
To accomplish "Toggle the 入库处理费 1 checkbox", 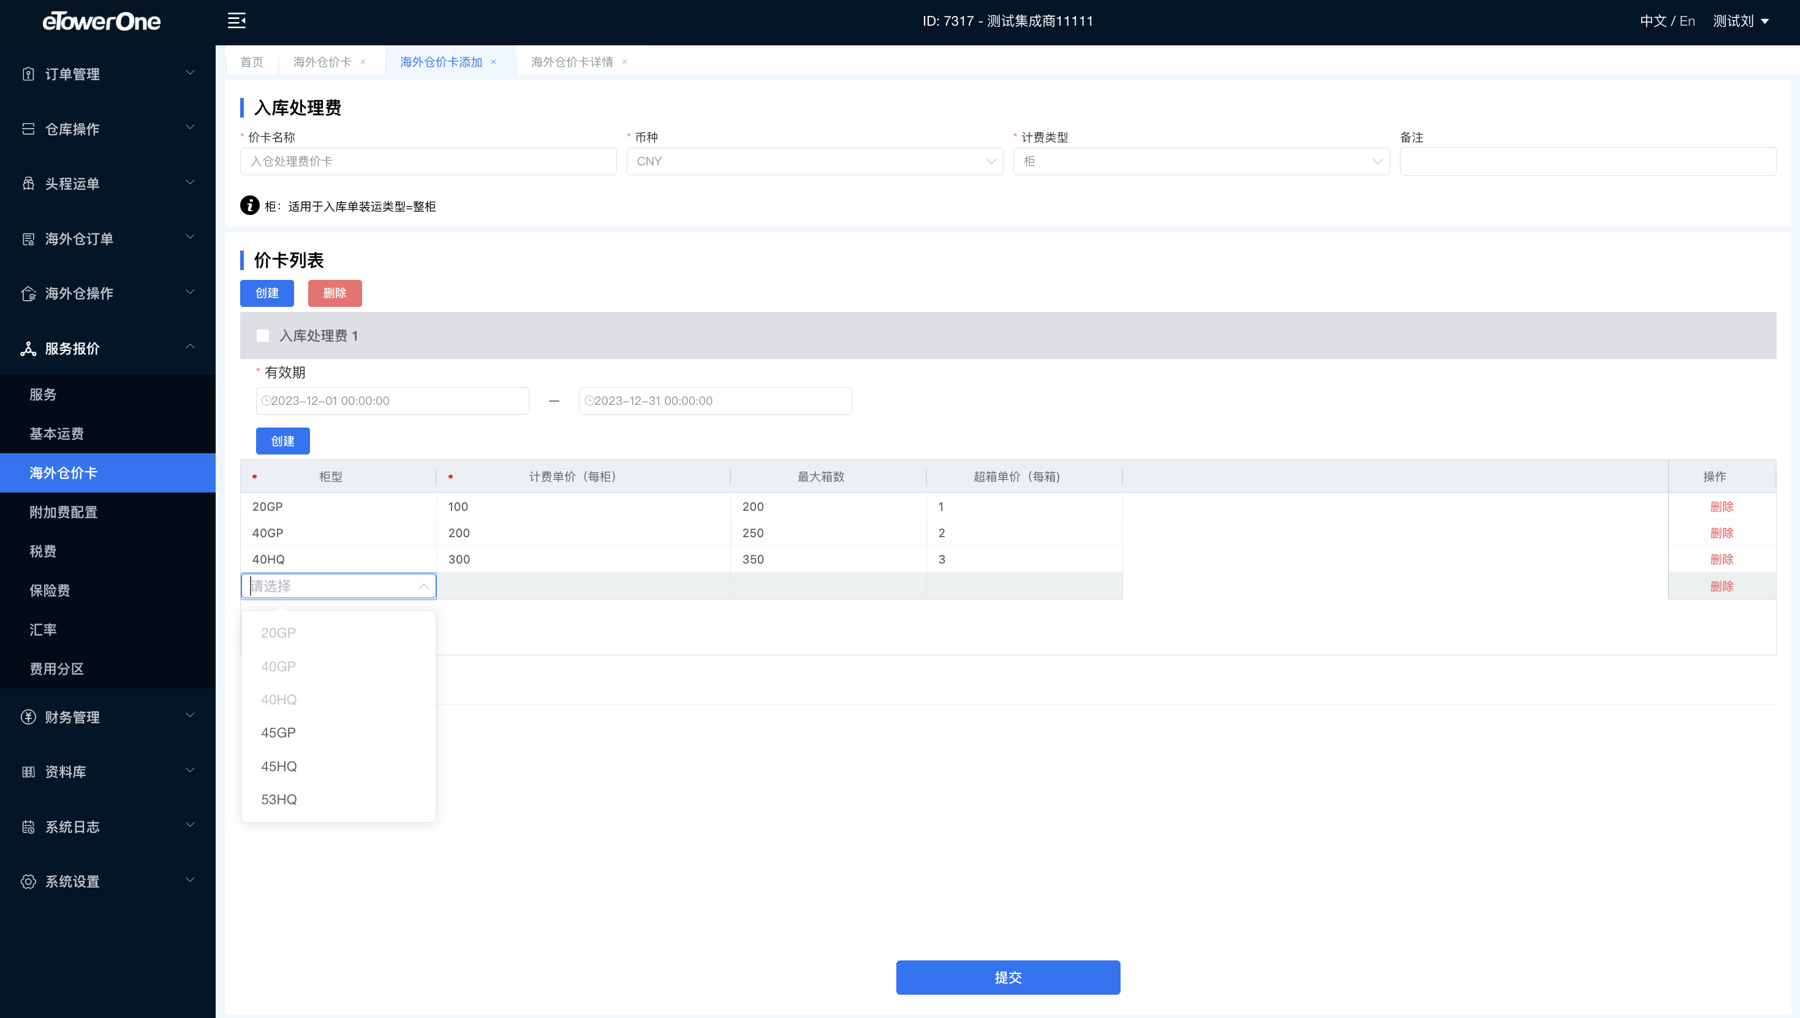I will [263, 336].
